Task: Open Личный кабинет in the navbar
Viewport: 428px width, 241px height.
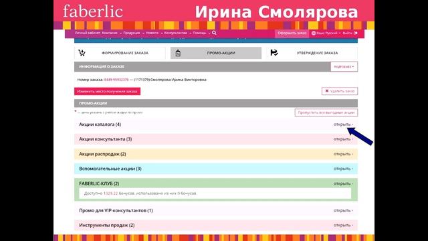Action: [88, 33]
